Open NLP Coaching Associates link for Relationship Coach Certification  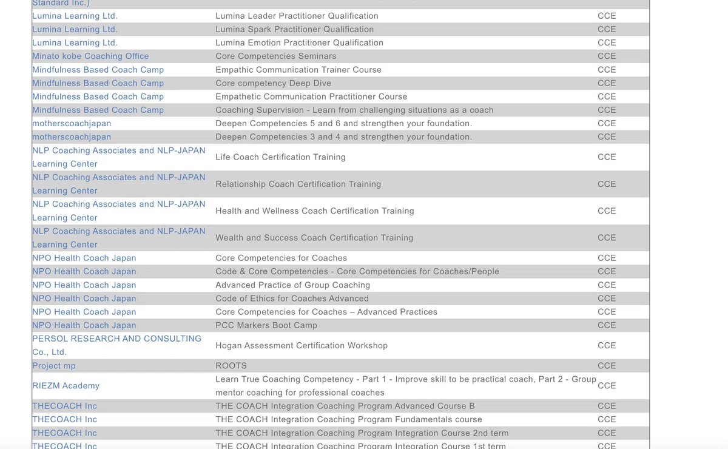(119, 184)
